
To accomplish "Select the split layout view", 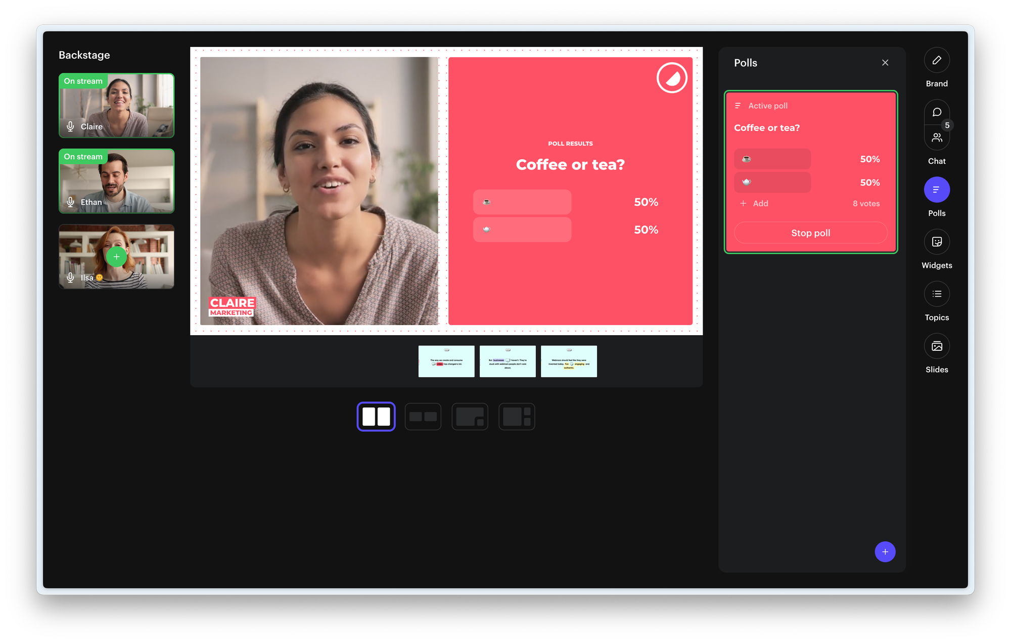I will 377,417.
